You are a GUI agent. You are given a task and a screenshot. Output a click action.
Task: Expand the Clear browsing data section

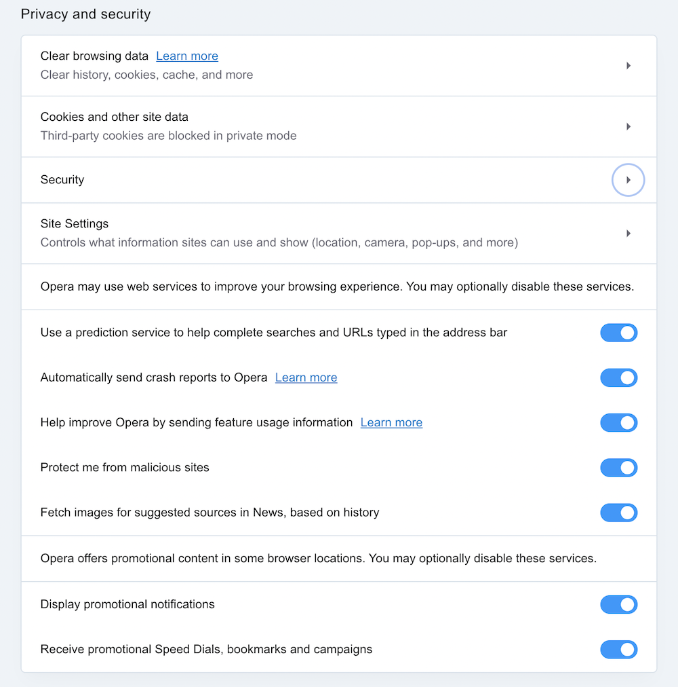628,65
